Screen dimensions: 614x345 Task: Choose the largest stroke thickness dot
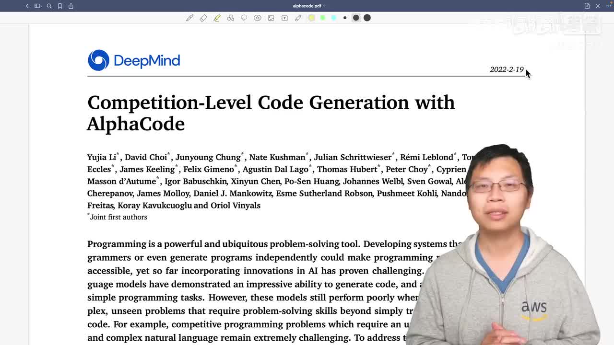coord(367,18)
